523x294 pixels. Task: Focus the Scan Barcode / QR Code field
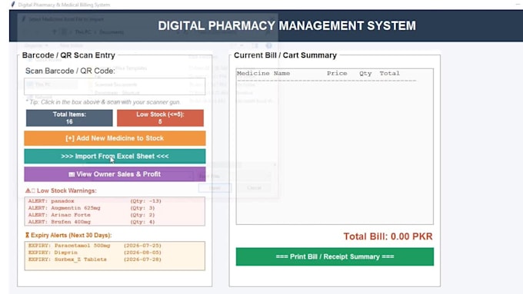[115, 87]
